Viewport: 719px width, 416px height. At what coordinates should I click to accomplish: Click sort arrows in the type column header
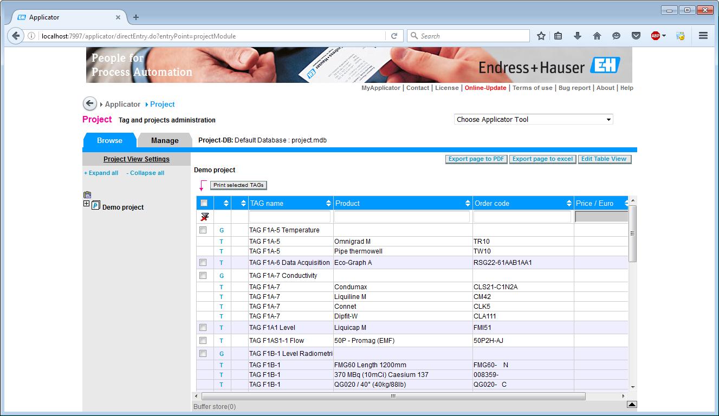point(226,203)
